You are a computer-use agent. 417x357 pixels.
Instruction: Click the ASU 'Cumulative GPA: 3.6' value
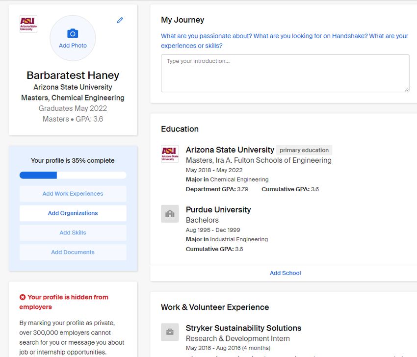pyautogui.click(x=290, y=189)
